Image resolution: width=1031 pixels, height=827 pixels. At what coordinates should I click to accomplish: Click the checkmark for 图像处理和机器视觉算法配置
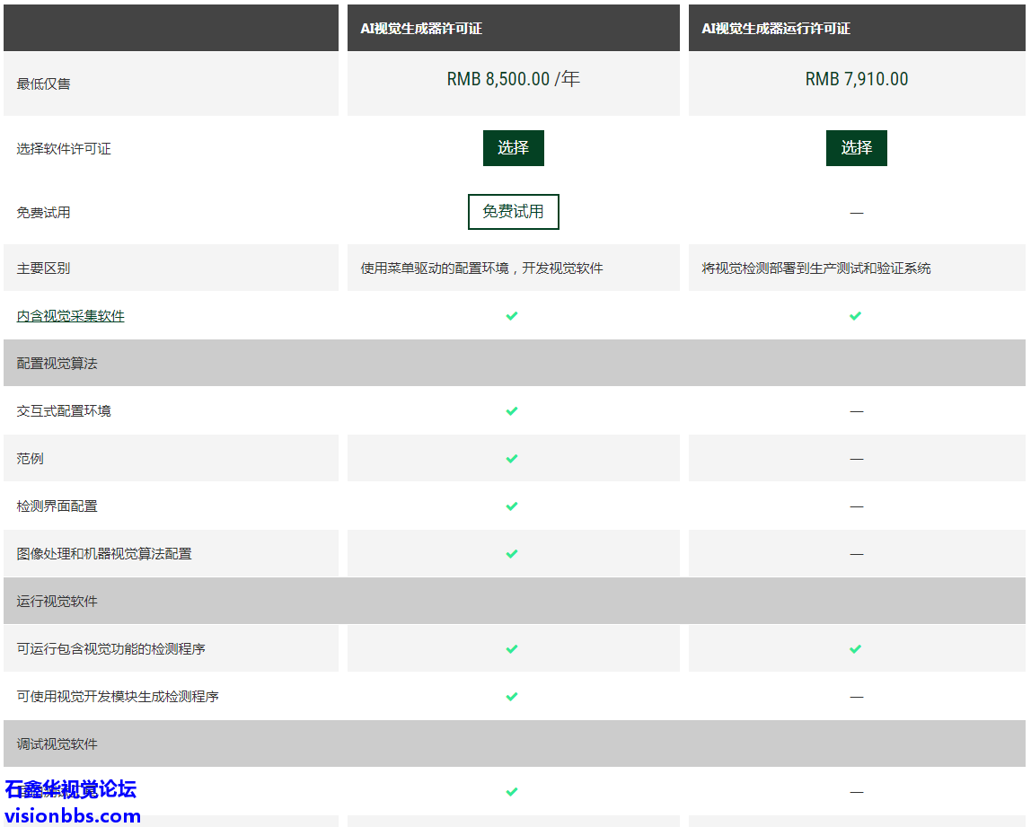click(512, 554)
